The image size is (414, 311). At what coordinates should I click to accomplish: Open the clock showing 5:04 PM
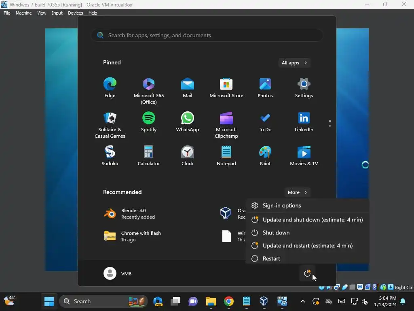[385, 301]
